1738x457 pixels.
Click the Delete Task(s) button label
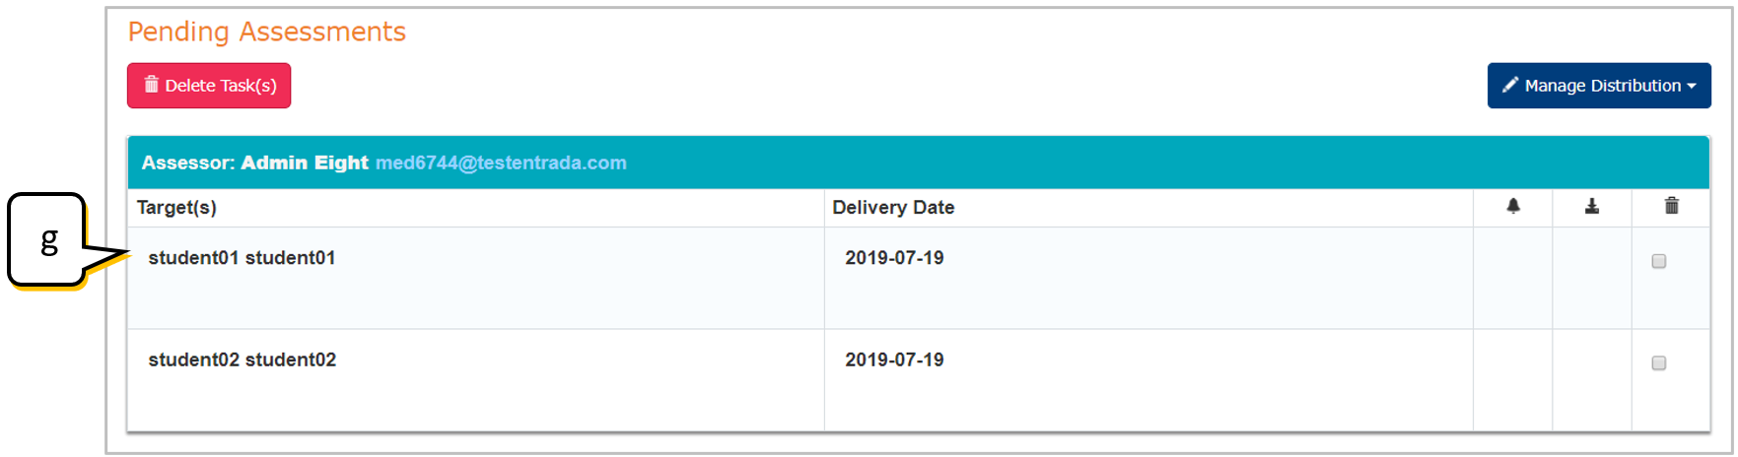click(x=221, y=86)
